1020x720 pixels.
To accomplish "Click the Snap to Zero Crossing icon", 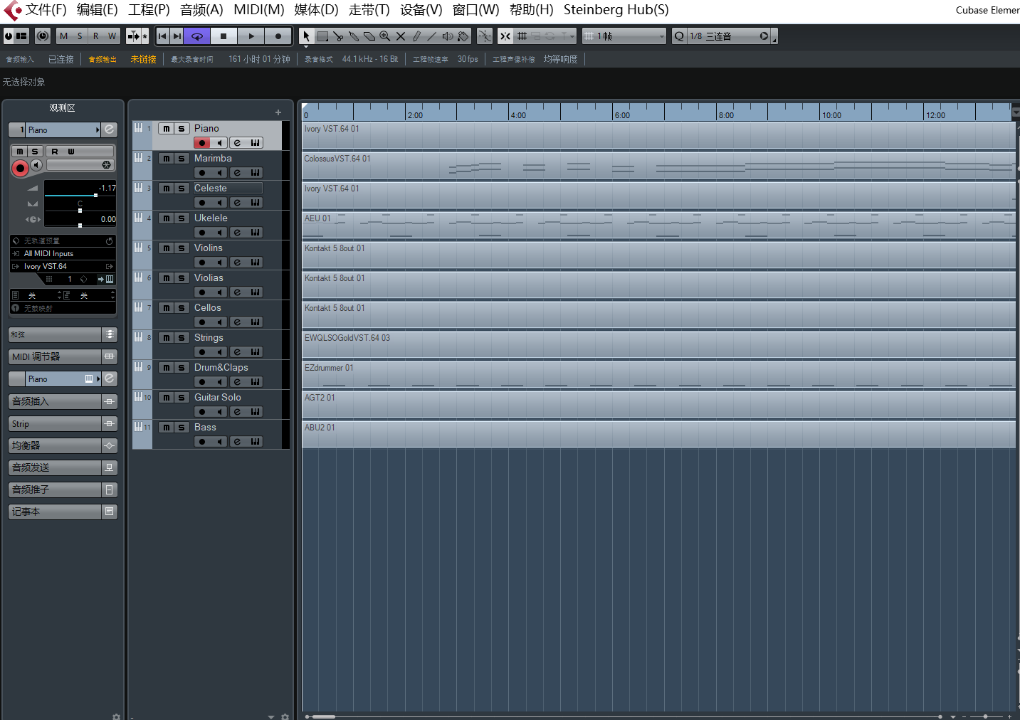I will 485,36.
